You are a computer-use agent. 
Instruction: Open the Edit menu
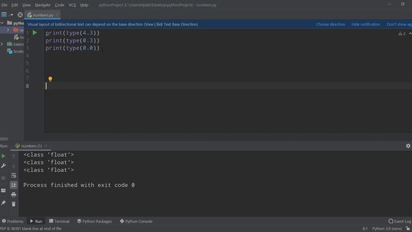14,5
